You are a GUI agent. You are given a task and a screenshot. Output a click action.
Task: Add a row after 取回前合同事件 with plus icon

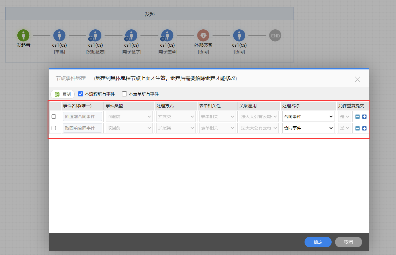coord(364,128)
